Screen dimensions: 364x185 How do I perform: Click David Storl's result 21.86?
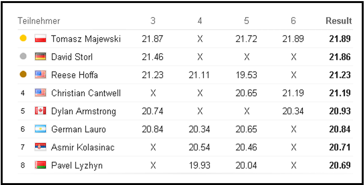[340, 57]
